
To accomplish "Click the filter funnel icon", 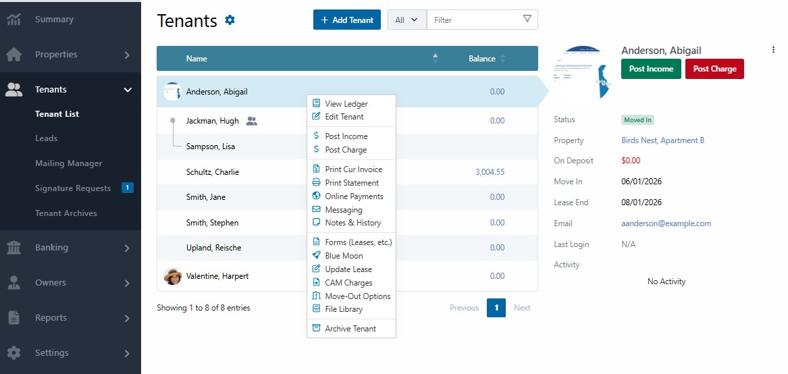I will (x=527, y=19).
